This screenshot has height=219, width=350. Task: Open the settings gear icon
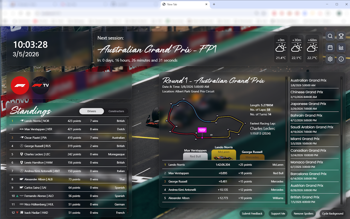330,59
